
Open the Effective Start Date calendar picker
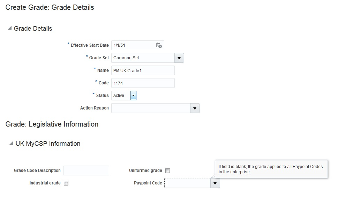pyautogui.click(x=159, y=45)
